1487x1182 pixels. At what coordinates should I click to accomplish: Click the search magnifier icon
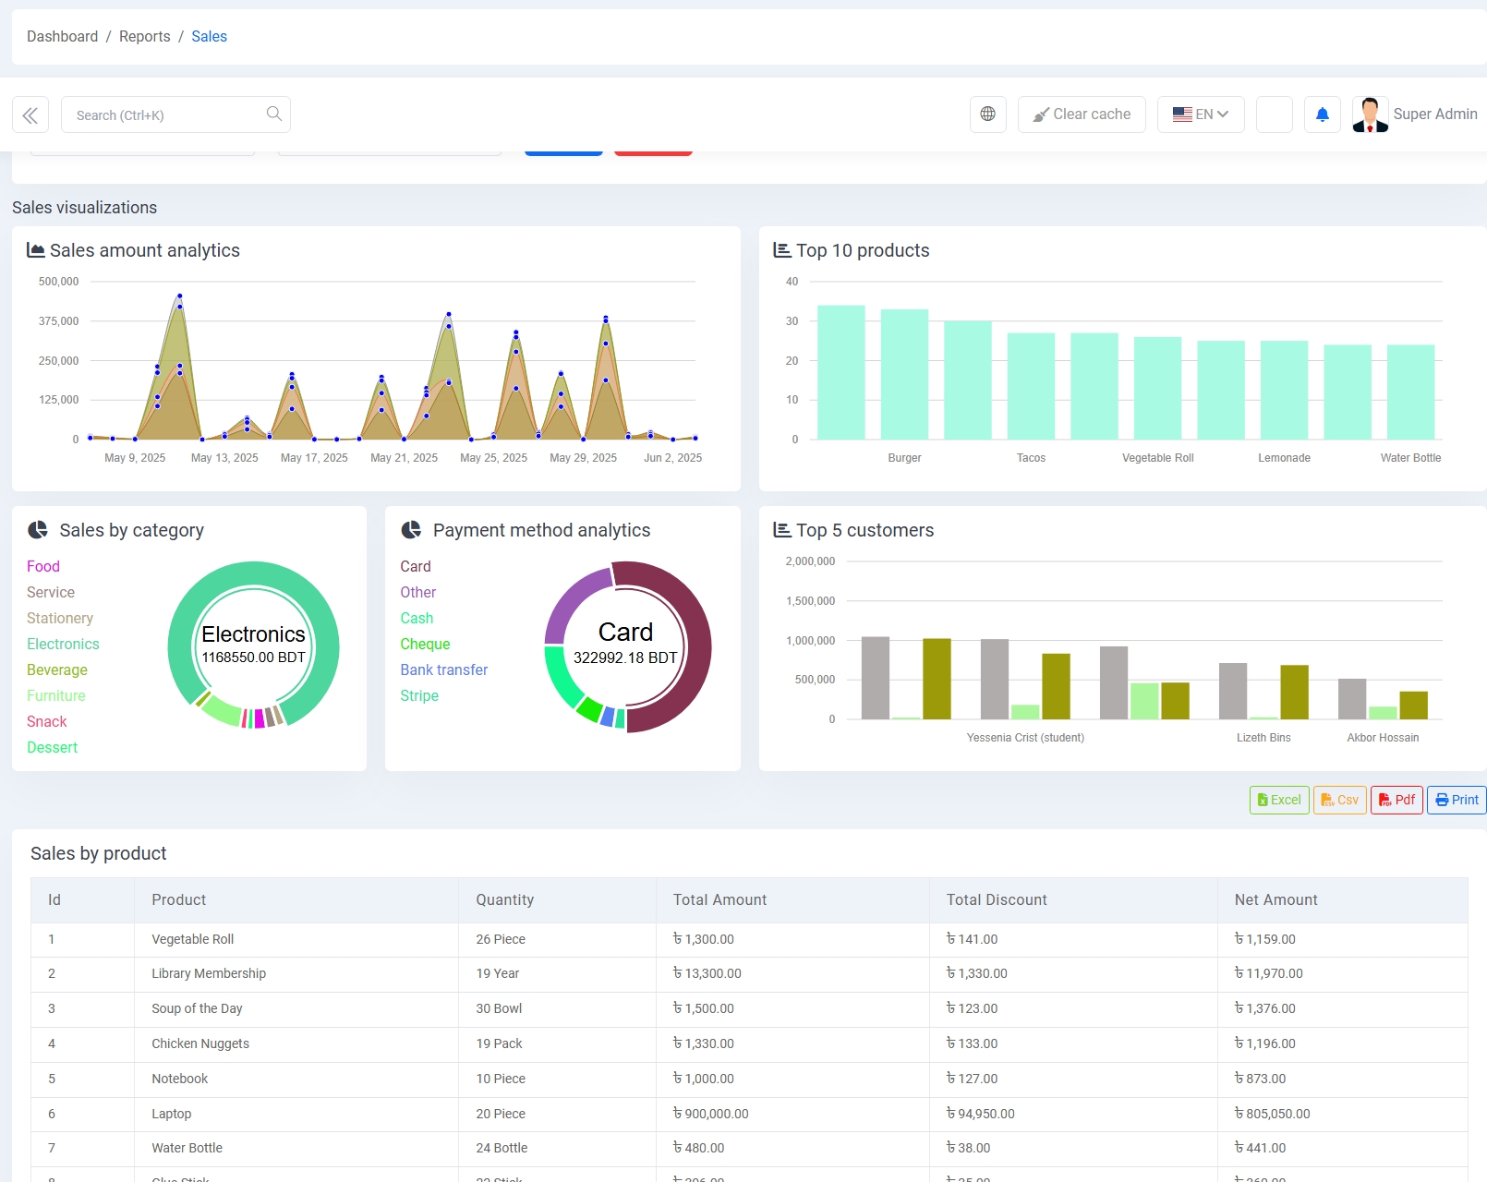click(x=273, y=114)
